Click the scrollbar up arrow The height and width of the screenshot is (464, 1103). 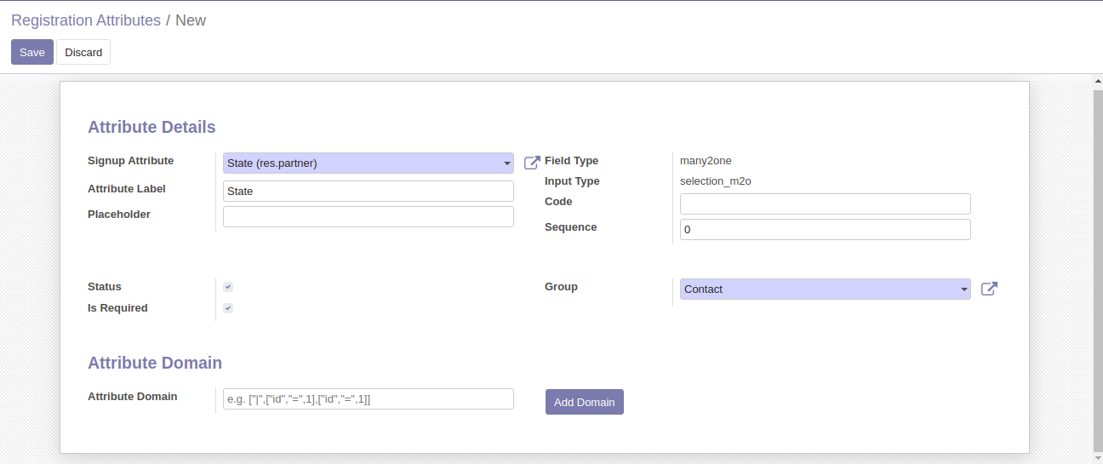[x=1097, y=81]
